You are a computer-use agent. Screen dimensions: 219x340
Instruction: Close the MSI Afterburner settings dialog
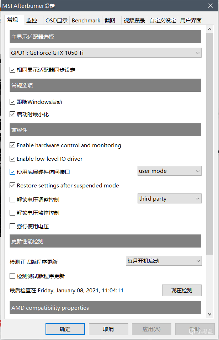[x=210, y=6]
